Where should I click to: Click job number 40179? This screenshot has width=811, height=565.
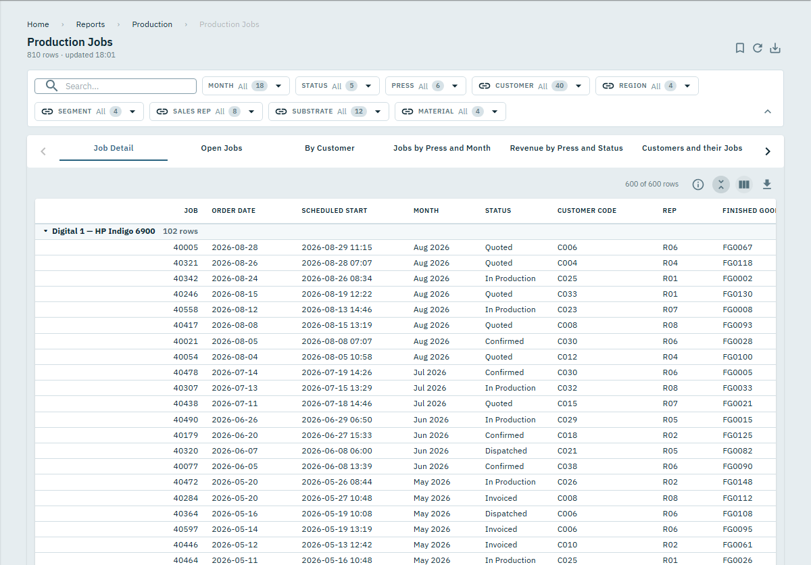click(x=186, y=435)
